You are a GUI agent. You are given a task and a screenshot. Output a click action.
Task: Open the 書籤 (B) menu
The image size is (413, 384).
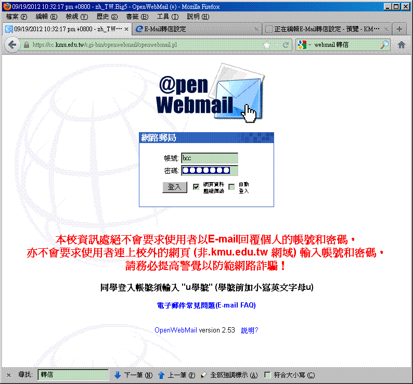click(x=137, y=17)
